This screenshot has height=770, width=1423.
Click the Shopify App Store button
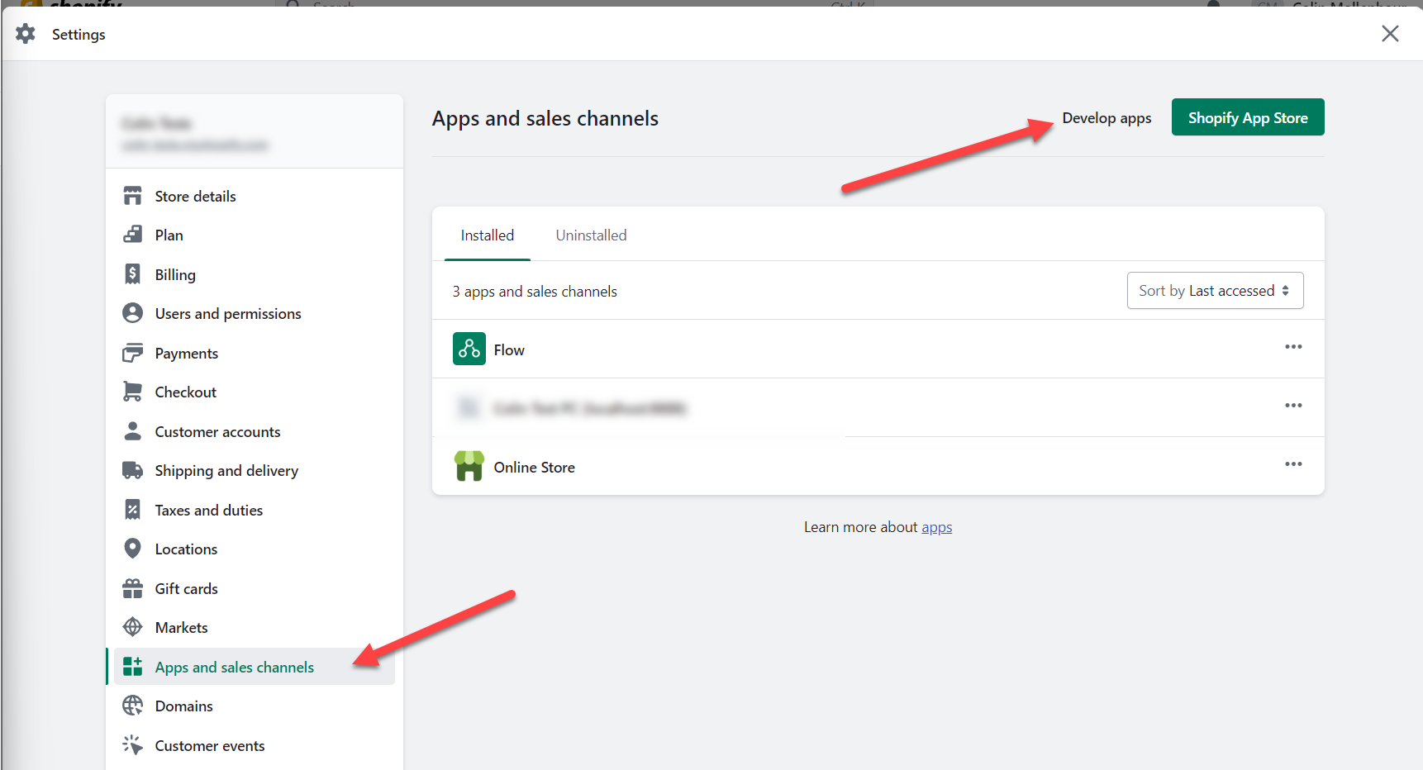[1247, 117]
